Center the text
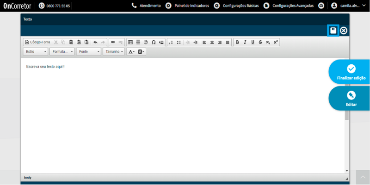The height and width of the screenshot is (185, 370). point(212,42)
